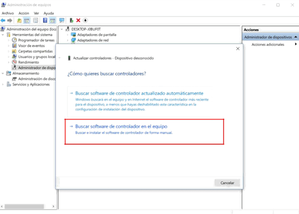Select the Rendimiento tree label
Screen dimensions: 299x214
(29, 62)
